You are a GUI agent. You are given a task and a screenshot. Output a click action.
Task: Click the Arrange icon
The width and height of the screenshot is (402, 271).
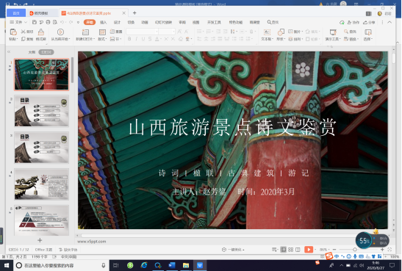pyautogui.click(x=290, y=39)
